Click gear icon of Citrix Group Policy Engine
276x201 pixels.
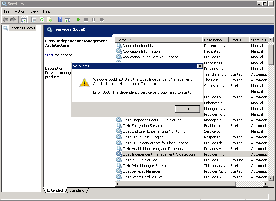coord(119,137)
